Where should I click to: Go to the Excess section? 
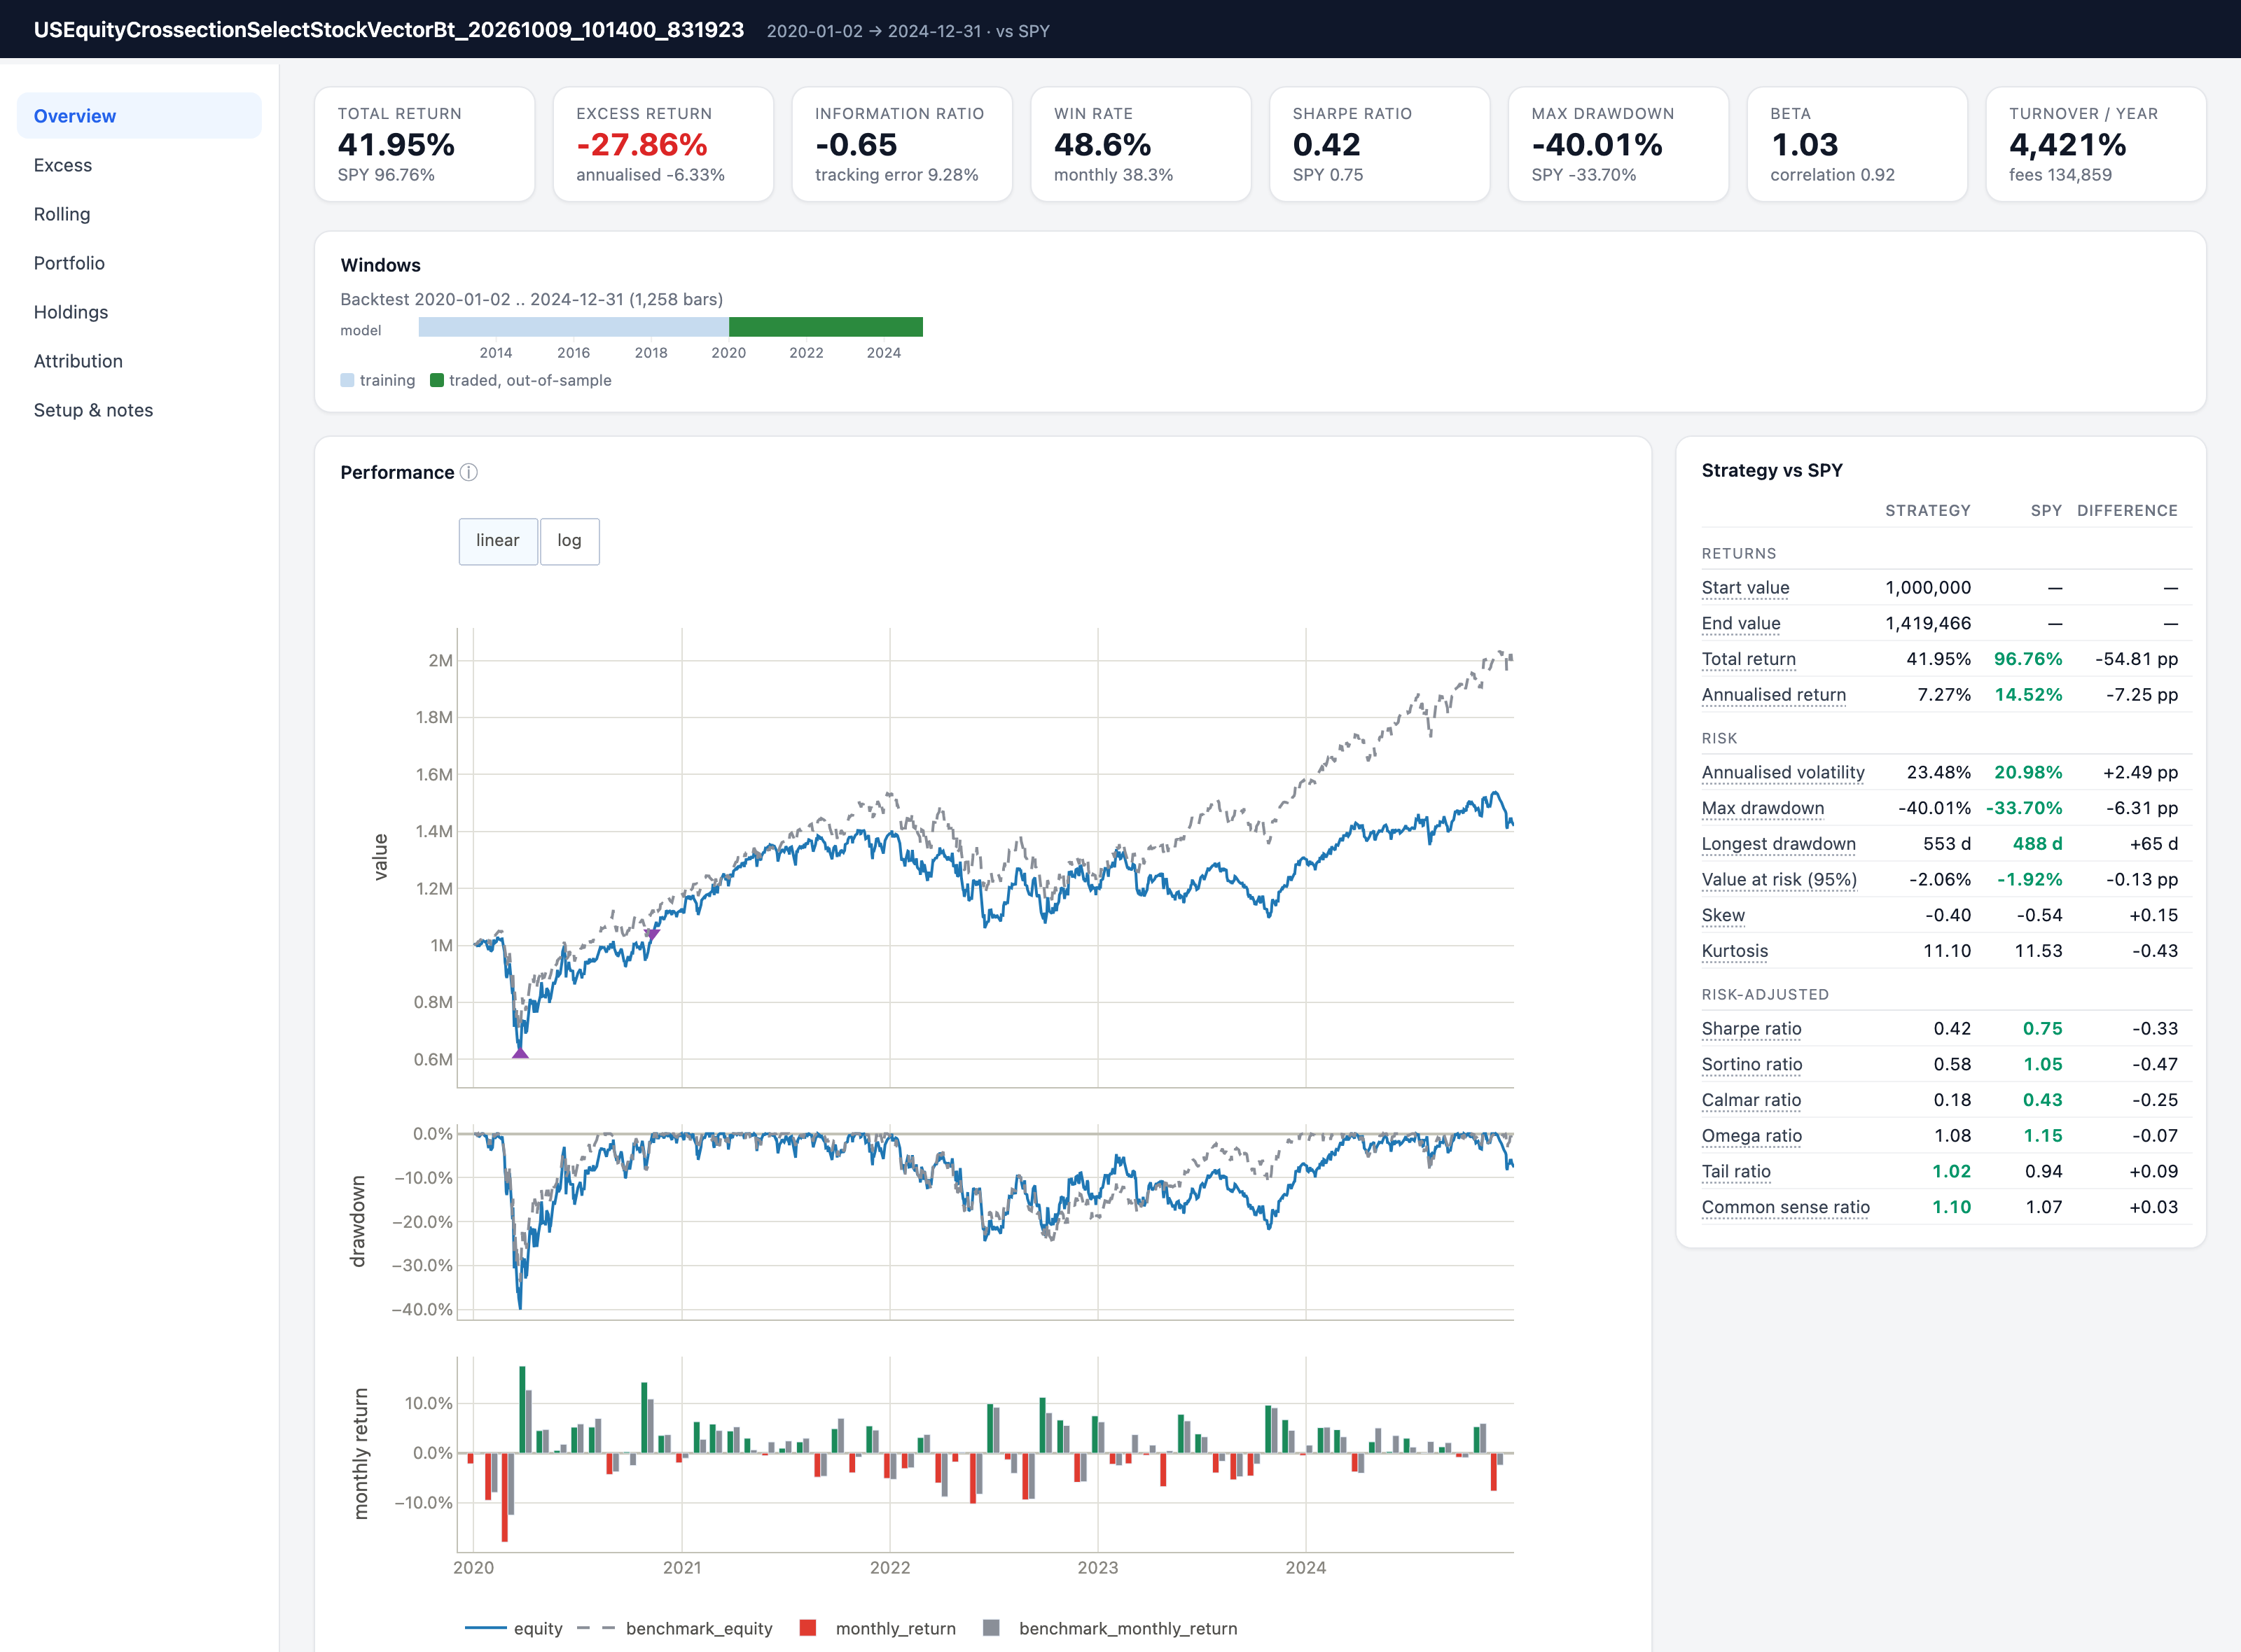pos(139,165)
